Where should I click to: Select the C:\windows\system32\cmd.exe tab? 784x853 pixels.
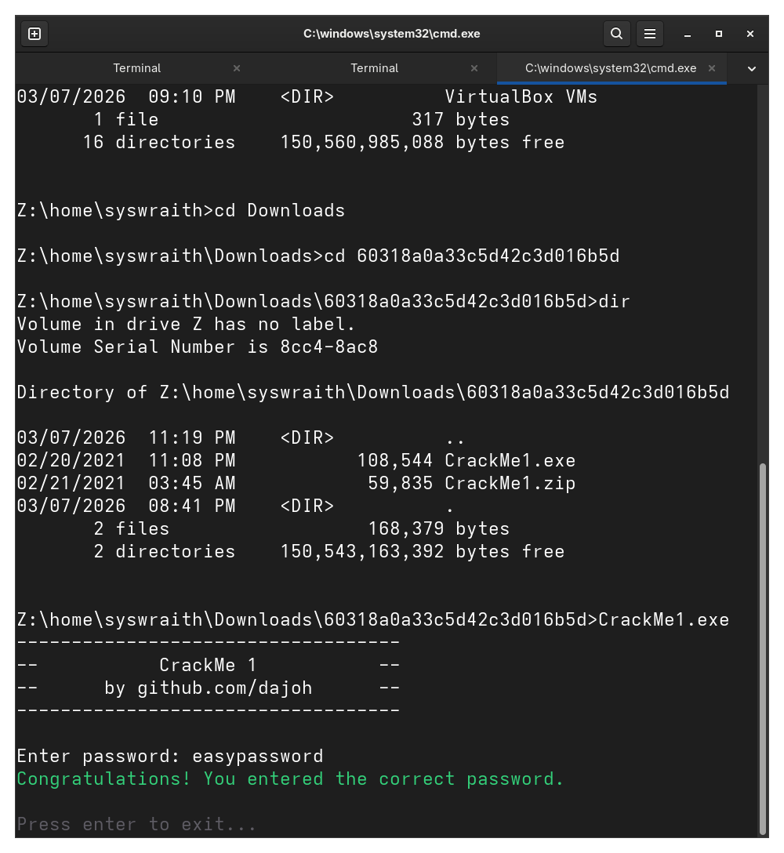[x=610, y=68]
